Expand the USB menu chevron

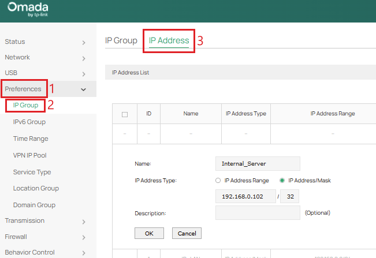pyautogui.click(x=83, y=74)
